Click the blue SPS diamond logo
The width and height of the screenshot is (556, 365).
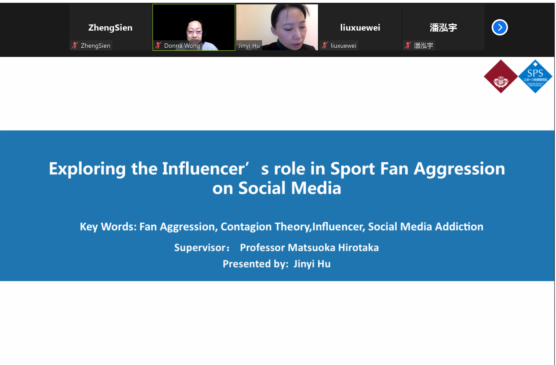pos(535,76)
